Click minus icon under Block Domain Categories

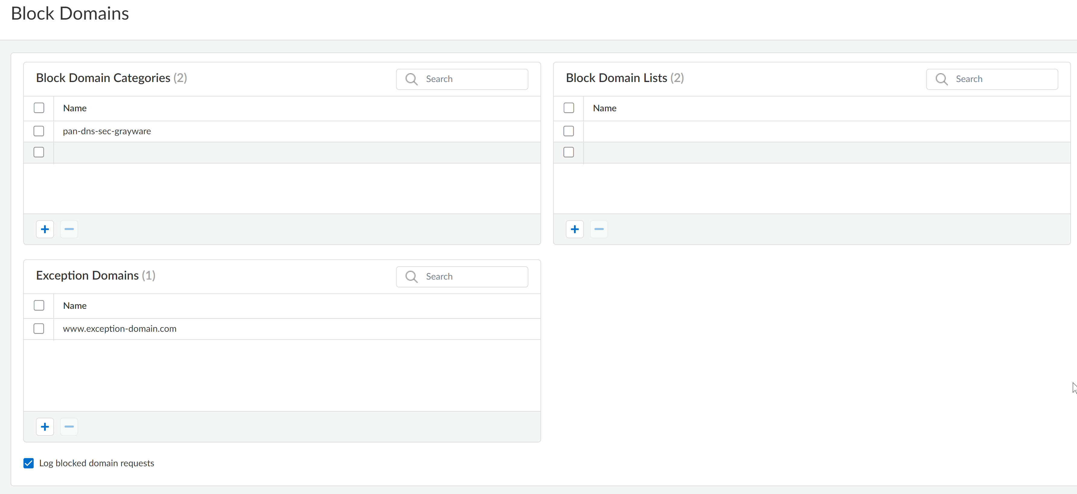(69, 229)
